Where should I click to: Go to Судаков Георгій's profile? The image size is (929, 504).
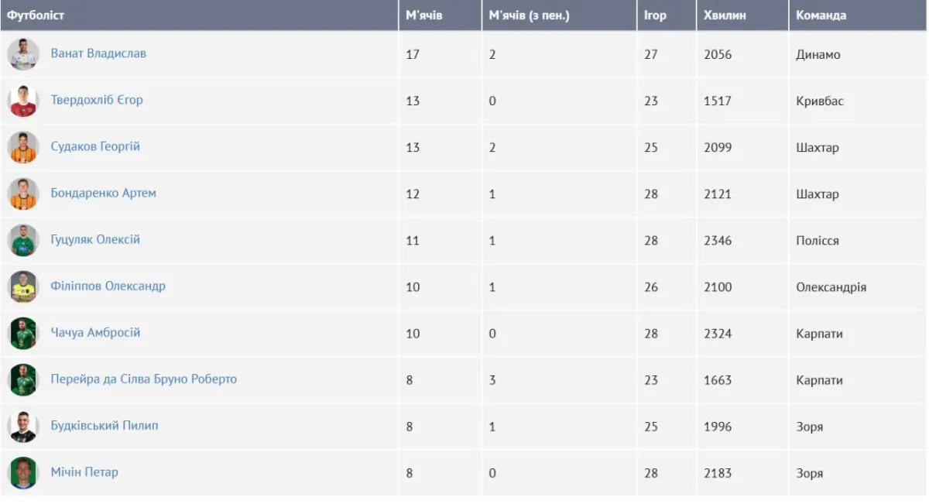(x=95, y=146)
